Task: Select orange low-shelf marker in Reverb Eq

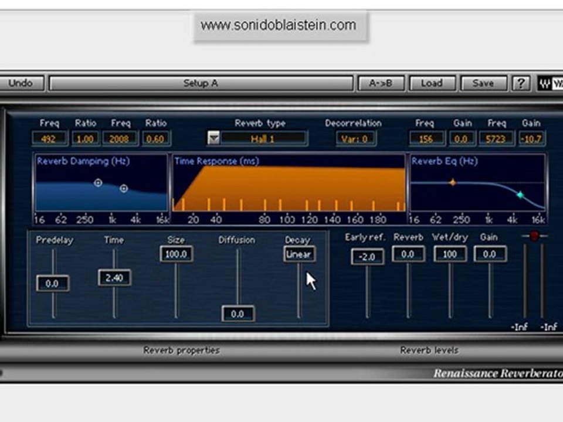Action: click(x=453, y=182)
